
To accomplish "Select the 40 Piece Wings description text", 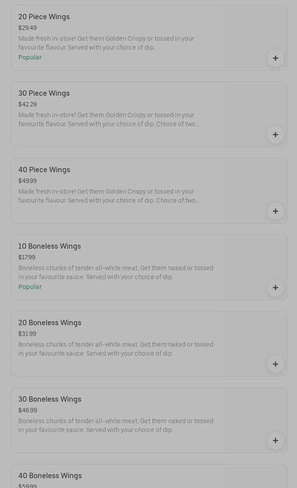I will (x=109, y=196).
